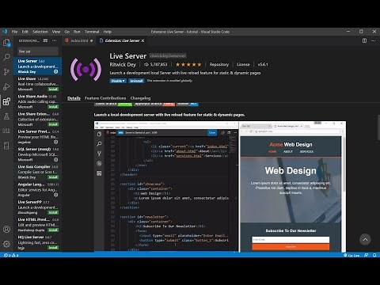Select the Live Server extension in list
Screen dimensions: 380x285
point(37,66)
